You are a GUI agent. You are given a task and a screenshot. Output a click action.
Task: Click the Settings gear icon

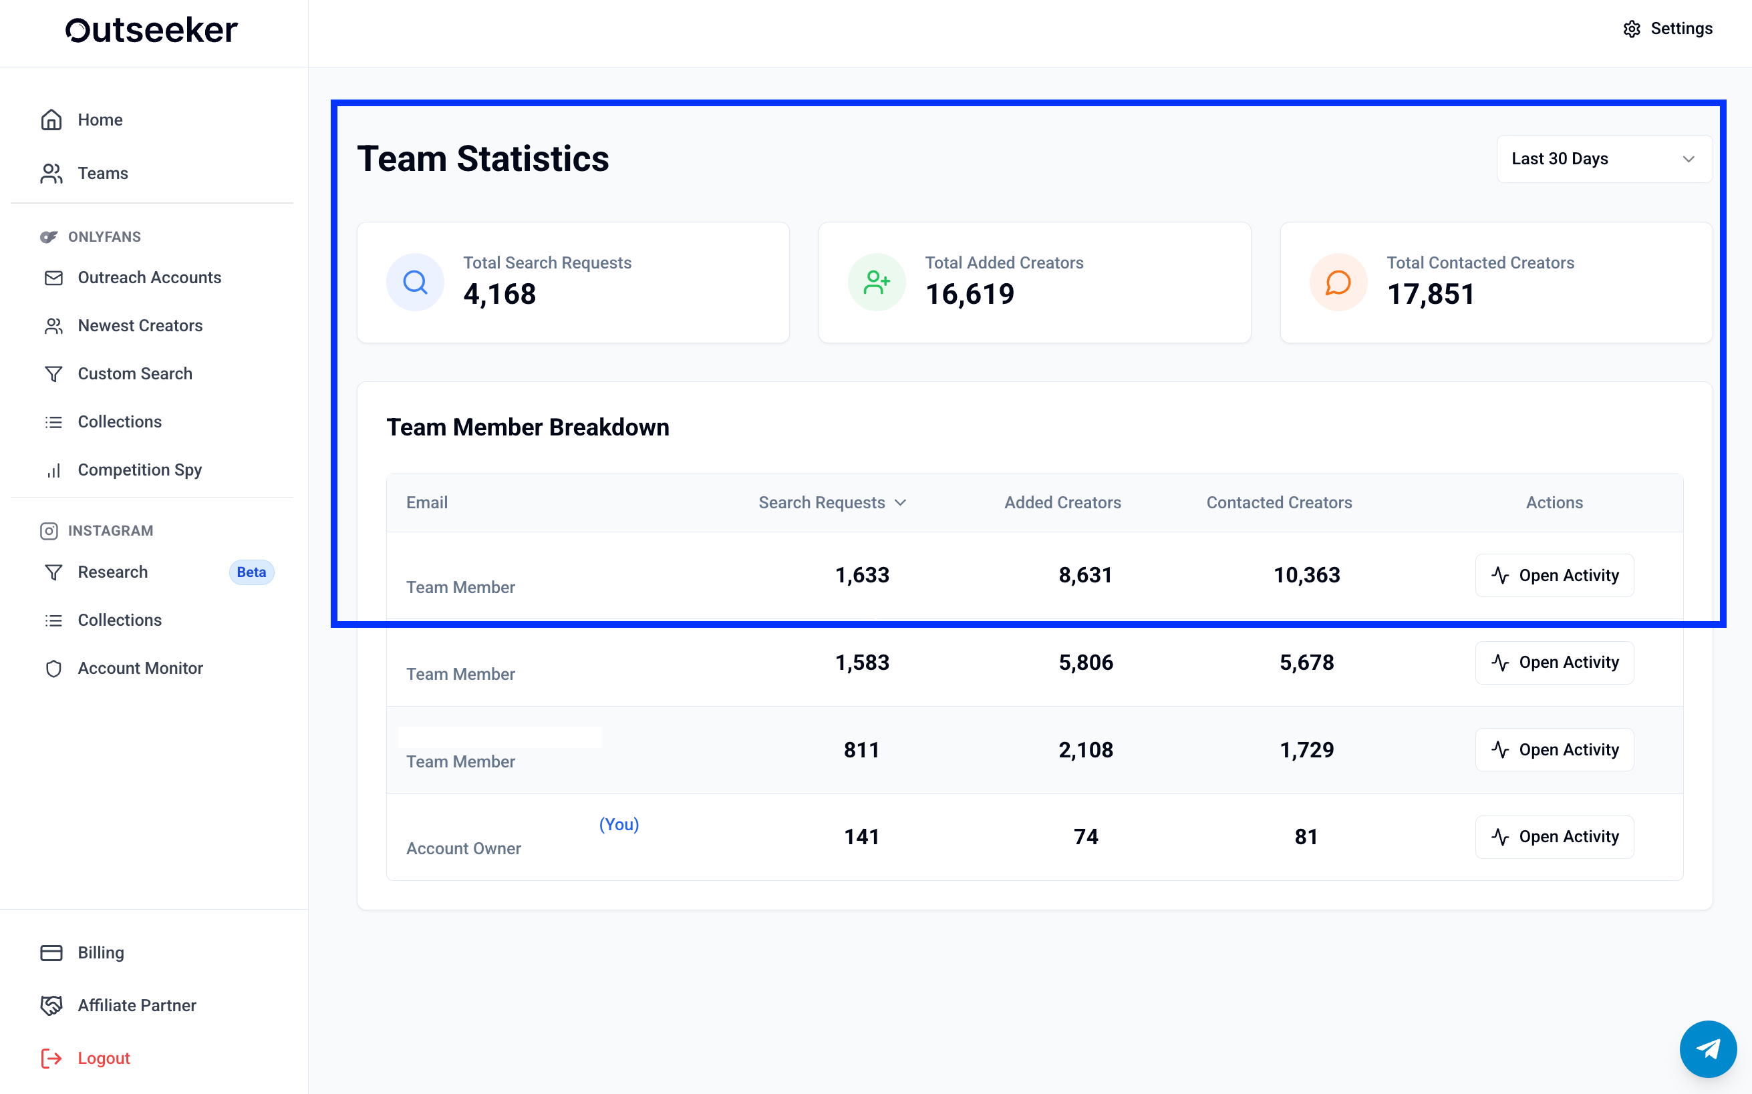(1631, 29)
